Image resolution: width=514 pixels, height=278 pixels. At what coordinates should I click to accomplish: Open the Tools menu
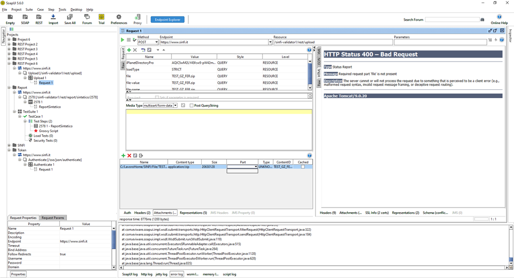coord(62,10)
